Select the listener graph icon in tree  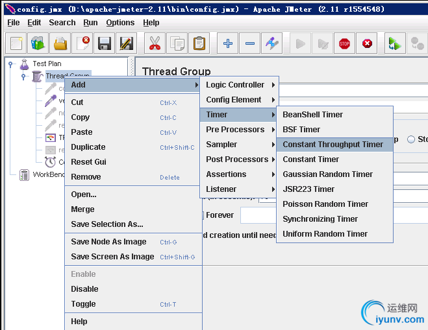tap(51, 137)
